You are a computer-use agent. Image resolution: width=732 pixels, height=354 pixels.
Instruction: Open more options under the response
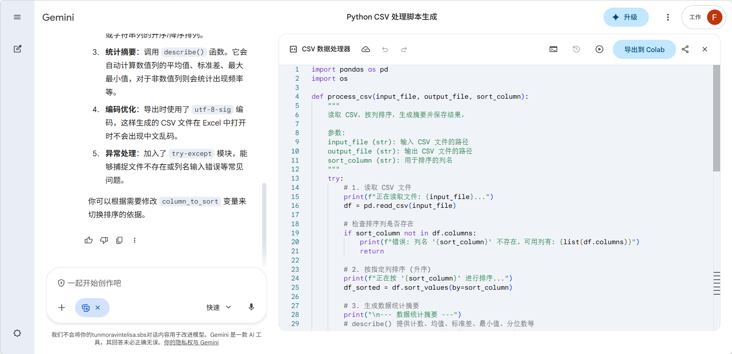point(135,240)
